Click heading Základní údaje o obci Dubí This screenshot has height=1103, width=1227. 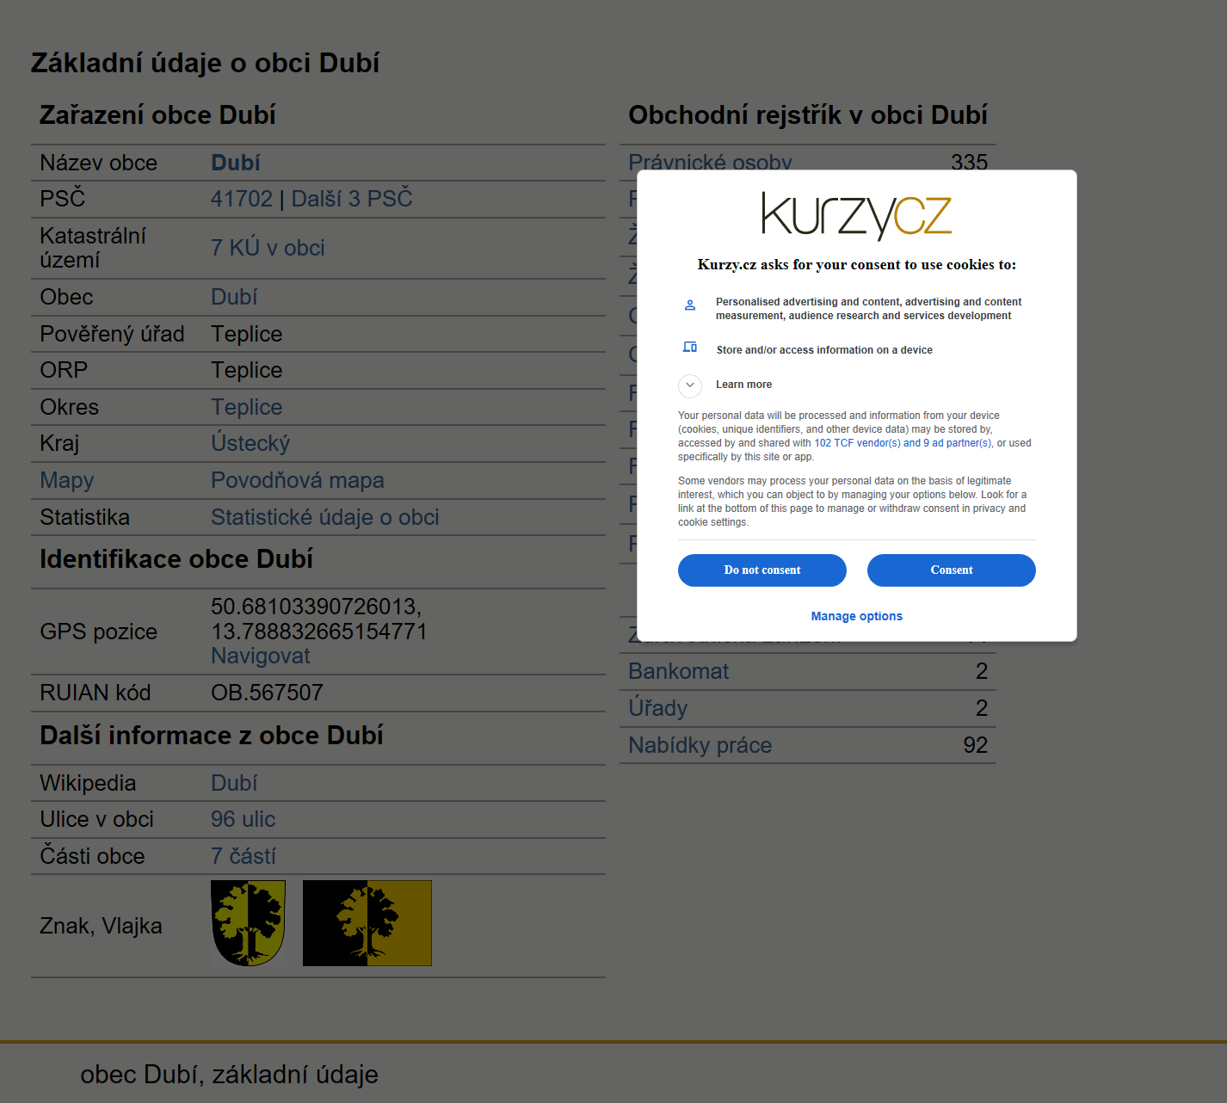coord(205,63)
